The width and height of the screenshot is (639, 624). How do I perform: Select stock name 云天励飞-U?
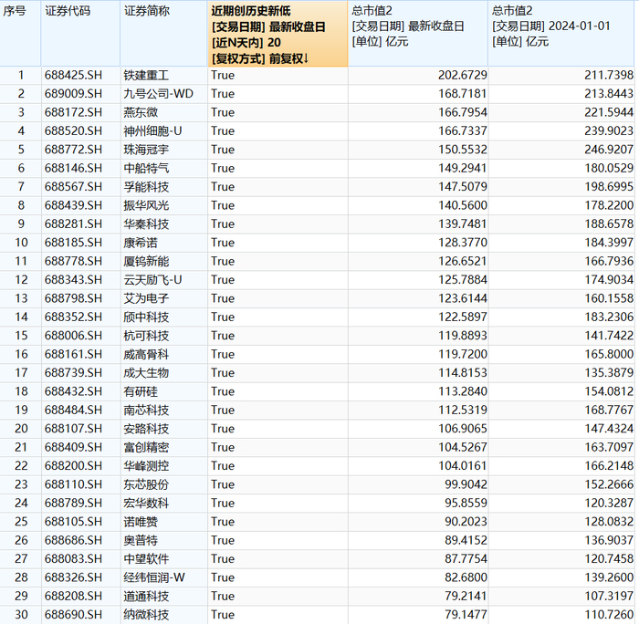(152, 280)
